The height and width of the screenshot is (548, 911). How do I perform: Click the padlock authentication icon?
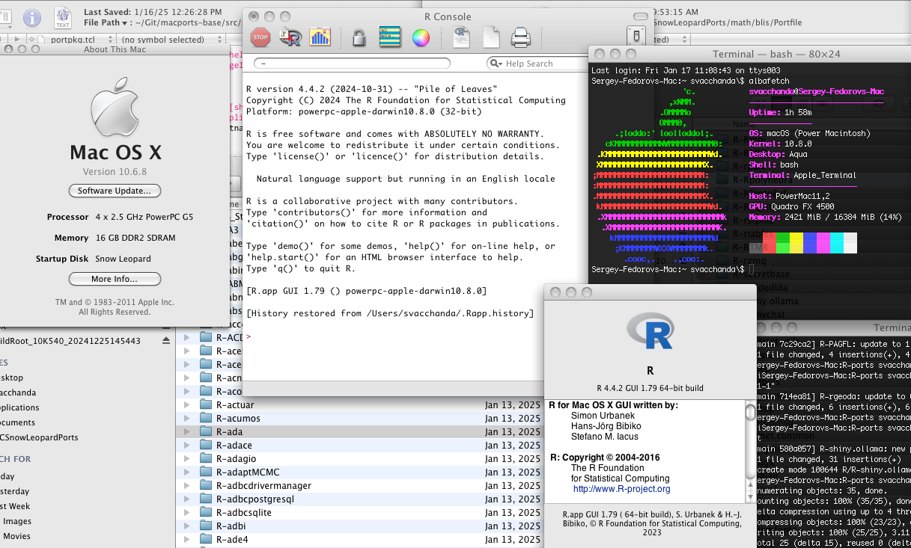pos(359,37)
